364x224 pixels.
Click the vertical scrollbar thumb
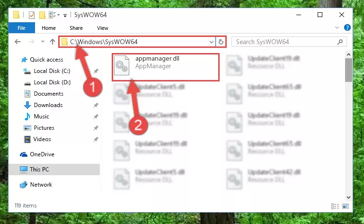[x=348, y=70]
